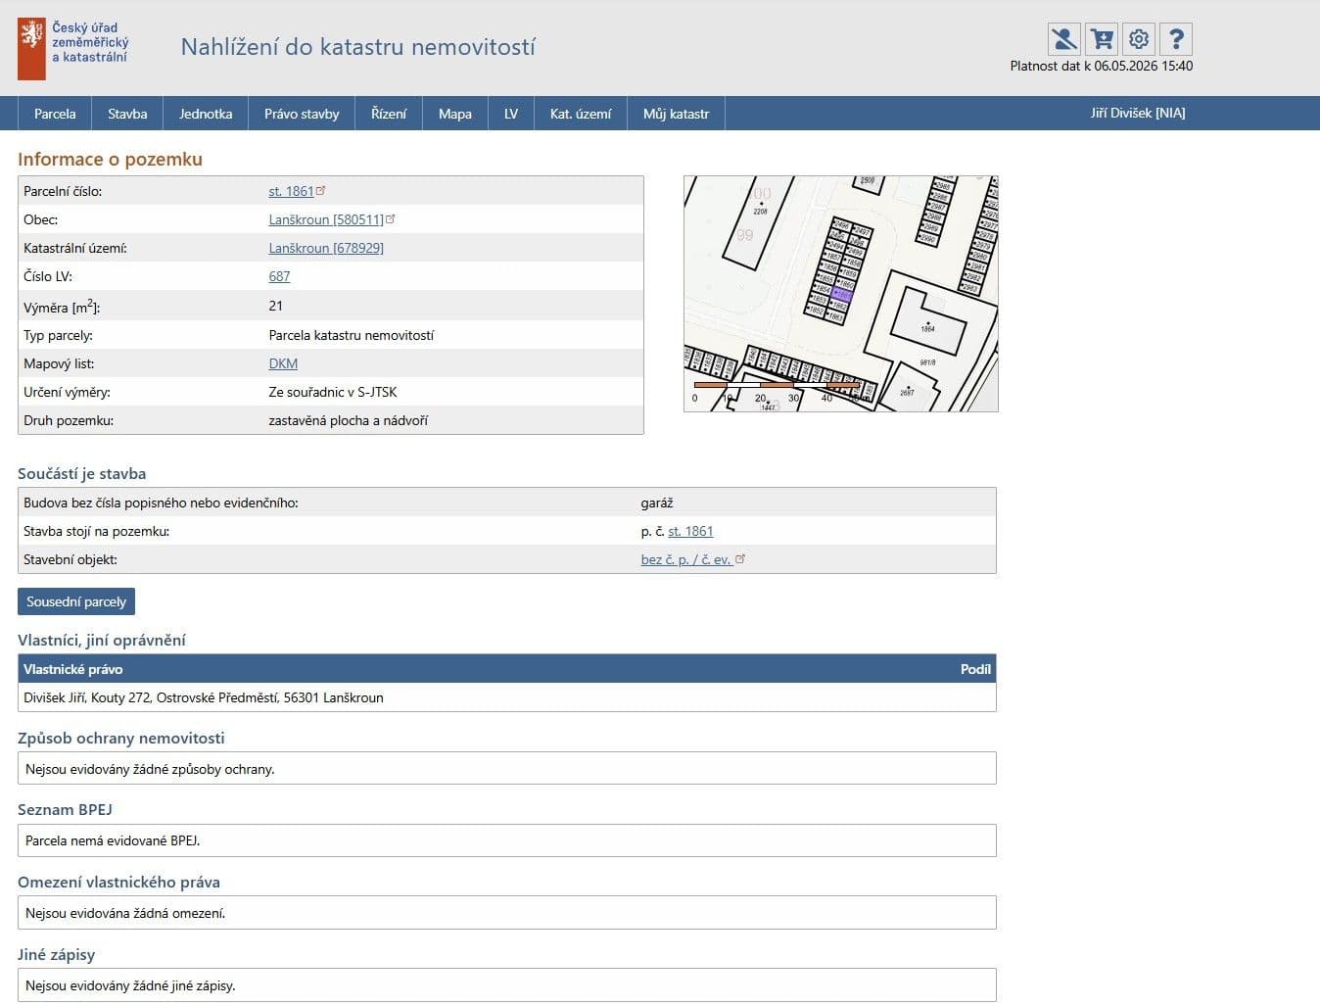
Task: Open LV number 687 link
Action: click(x=279, y=276)
